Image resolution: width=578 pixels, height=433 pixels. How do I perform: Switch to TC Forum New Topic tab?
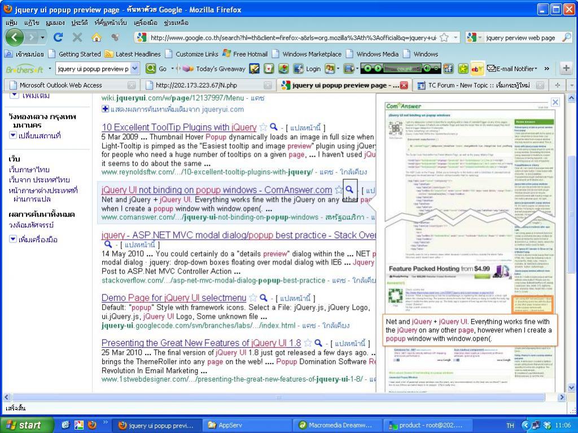pos(479,85)
